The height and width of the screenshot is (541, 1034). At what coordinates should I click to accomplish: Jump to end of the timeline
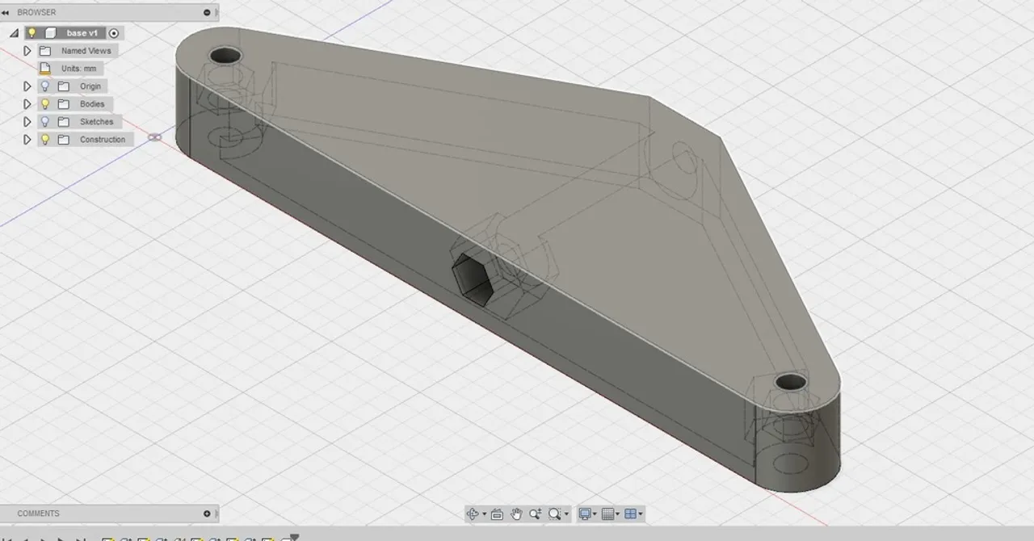tap(81, 538)
